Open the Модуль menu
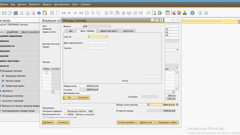Viewport: 240px width, 135px height. [47, 4]
